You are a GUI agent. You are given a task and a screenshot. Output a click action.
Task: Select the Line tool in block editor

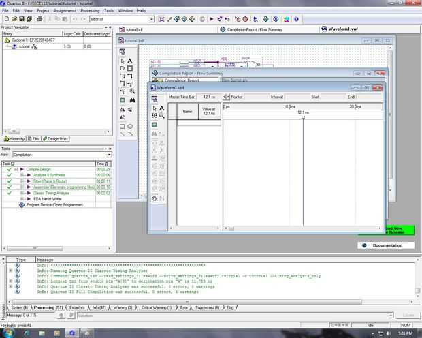(123, 134)
